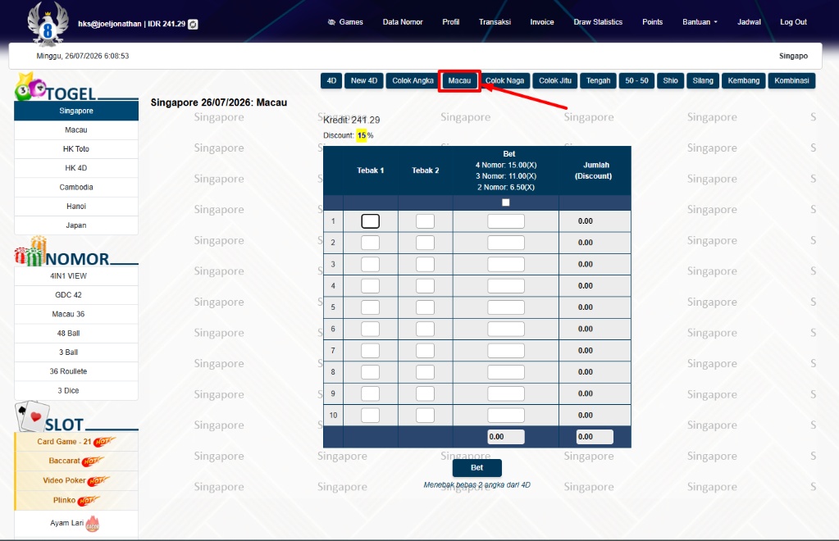Click the total Bet field showing 0.00
The width and height of the screenshot is (839, 541).
pyautogui.click(x=506, y=437)
